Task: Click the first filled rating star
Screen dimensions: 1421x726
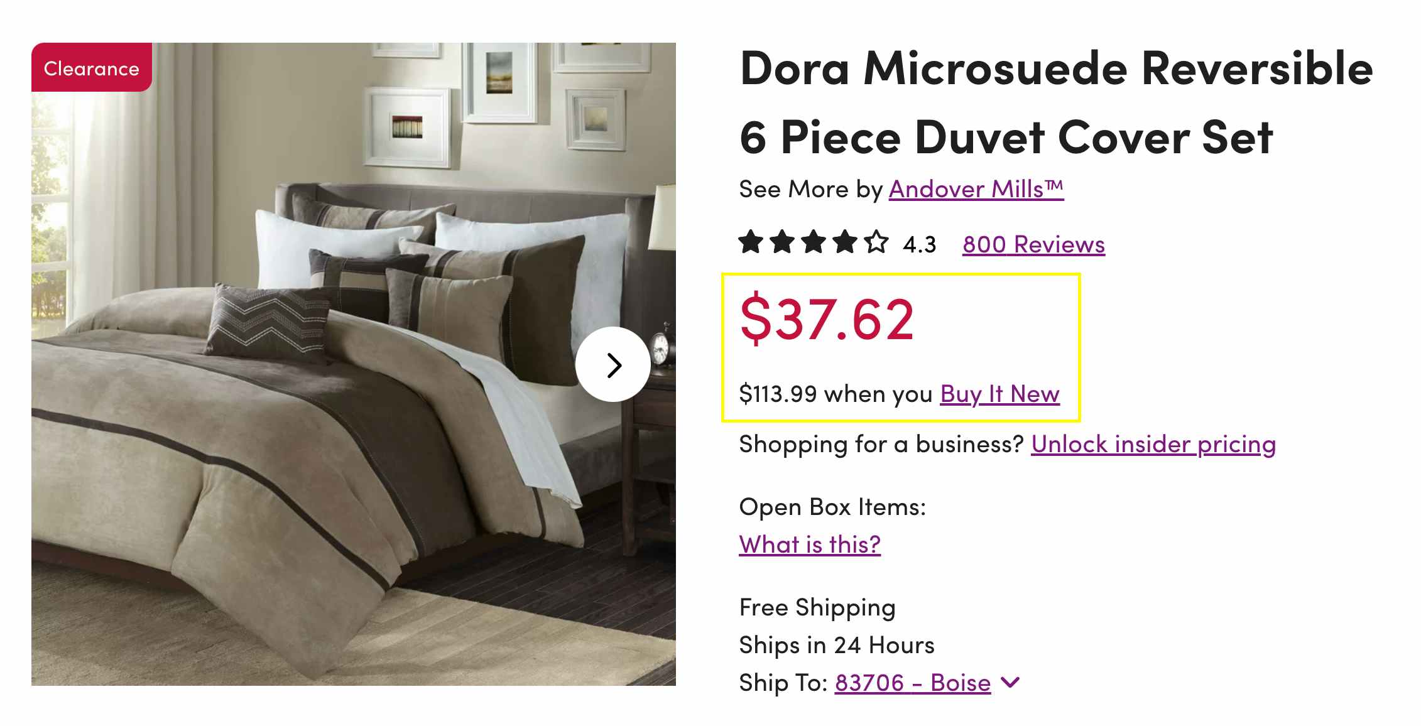Action: click(x=751, y=242)
